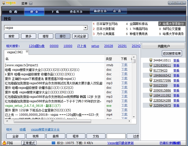Click user avatar icon beside 3349577096
The height and width of the screenshot is (146, 188).
151,80
